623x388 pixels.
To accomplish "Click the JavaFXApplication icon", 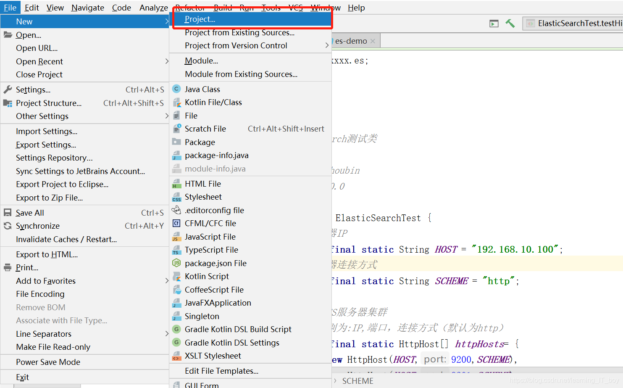I will coord(177,303).
